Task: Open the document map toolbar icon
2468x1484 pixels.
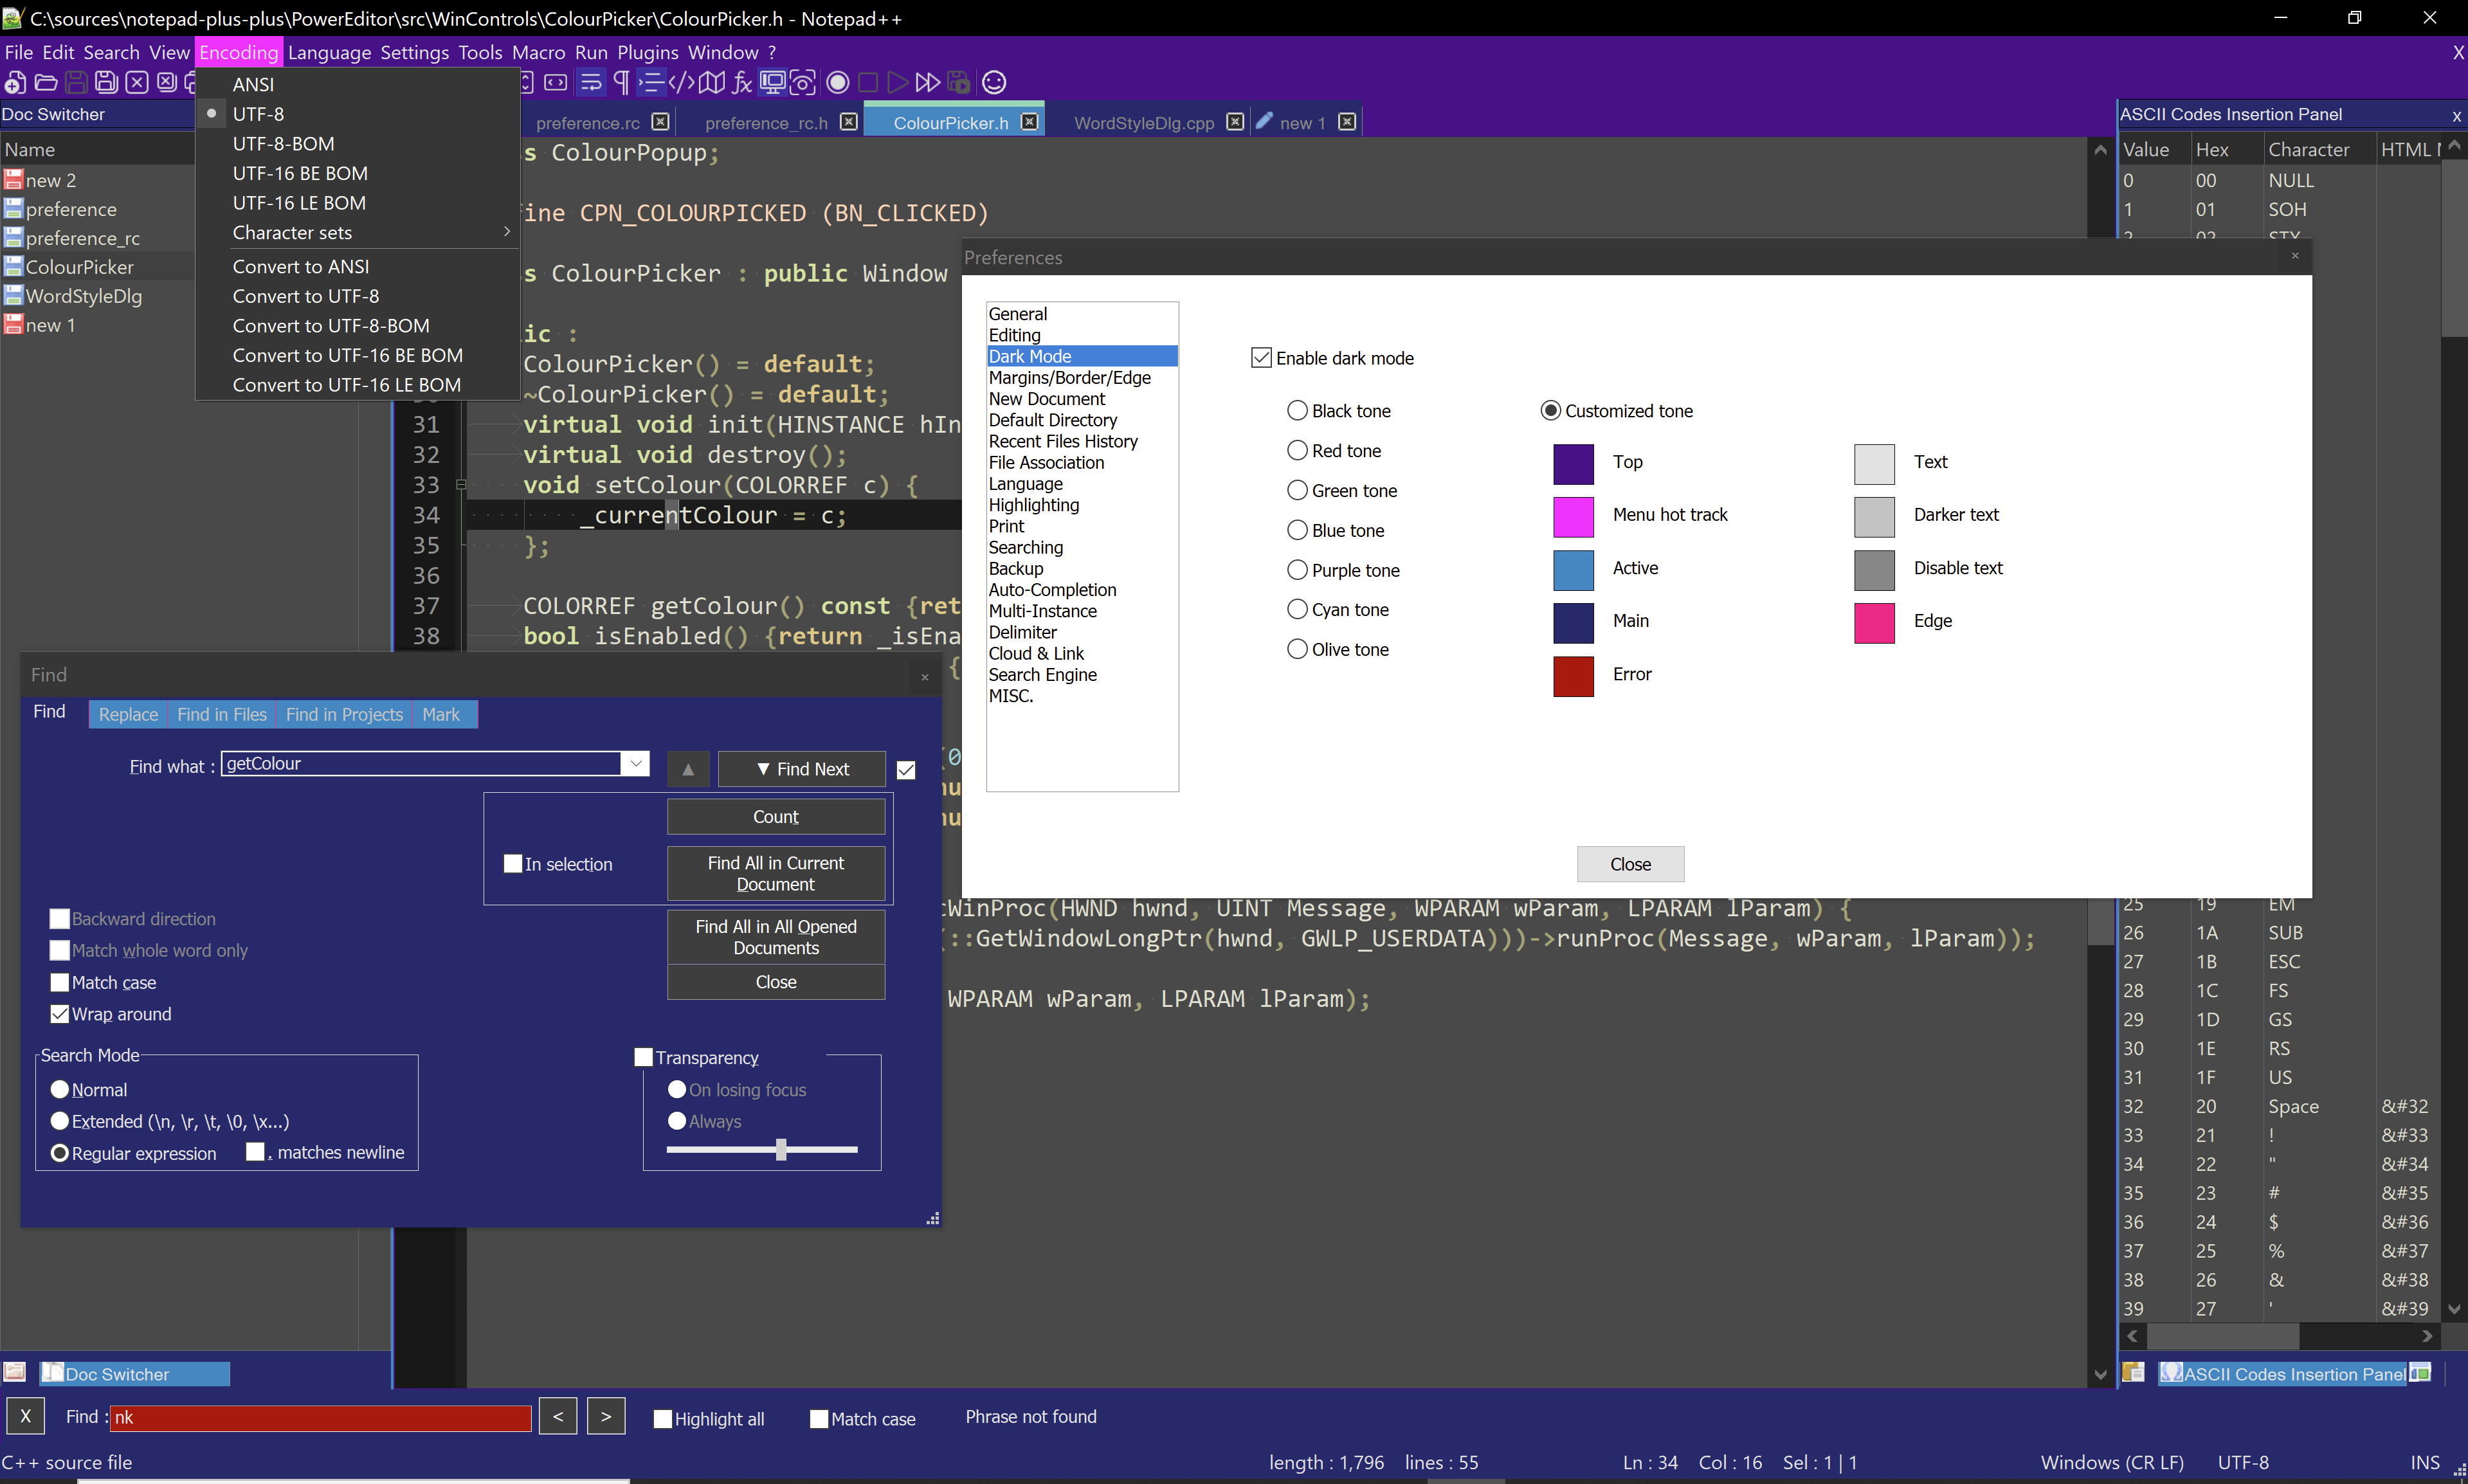Action: point(712,82)
